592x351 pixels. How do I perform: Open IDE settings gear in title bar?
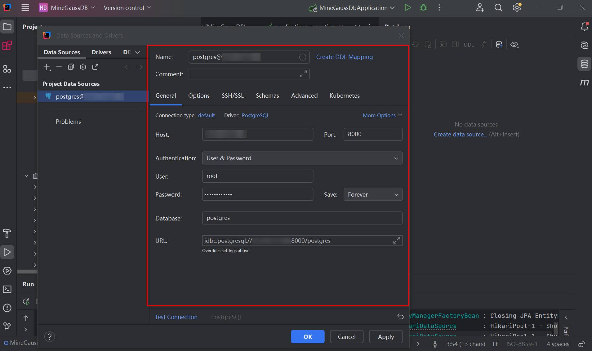coord(517,8)
